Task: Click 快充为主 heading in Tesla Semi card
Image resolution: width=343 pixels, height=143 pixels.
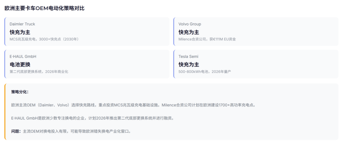Action: tap(189, 64)
